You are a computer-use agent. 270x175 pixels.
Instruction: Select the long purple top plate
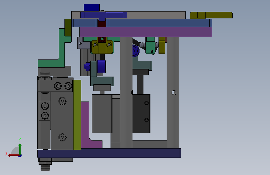(146, 32)
